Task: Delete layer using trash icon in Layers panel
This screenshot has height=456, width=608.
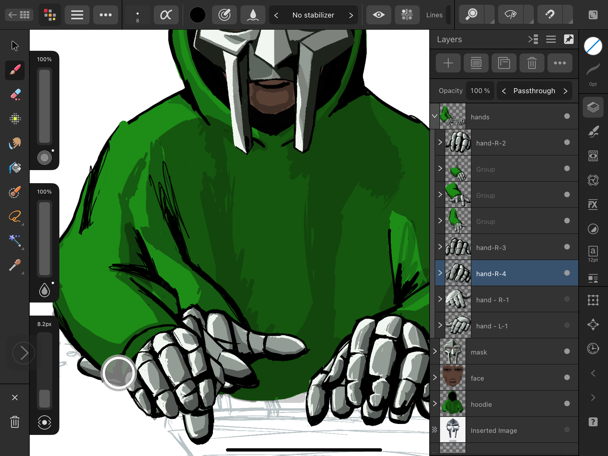Action: (x=532, y=63)
